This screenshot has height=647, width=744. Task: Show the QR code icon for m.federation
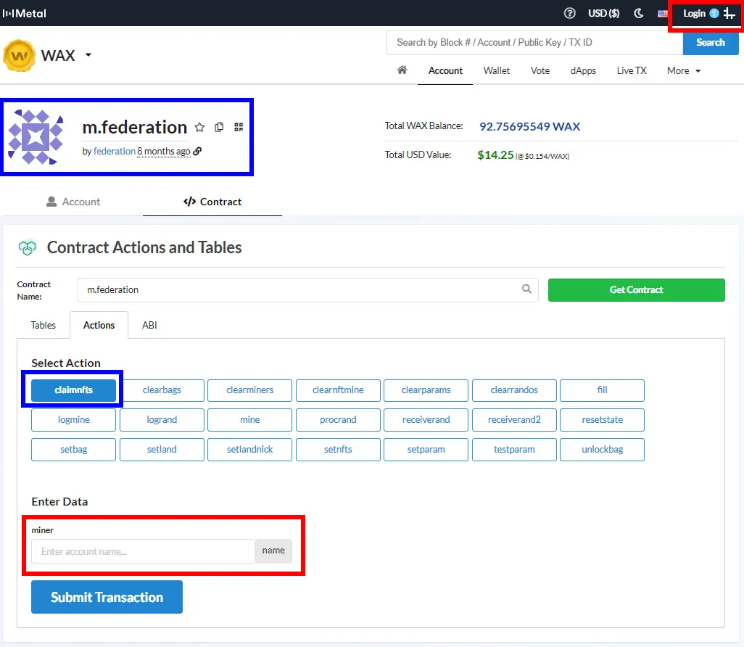pyautogui.click(x=239, y=127)
